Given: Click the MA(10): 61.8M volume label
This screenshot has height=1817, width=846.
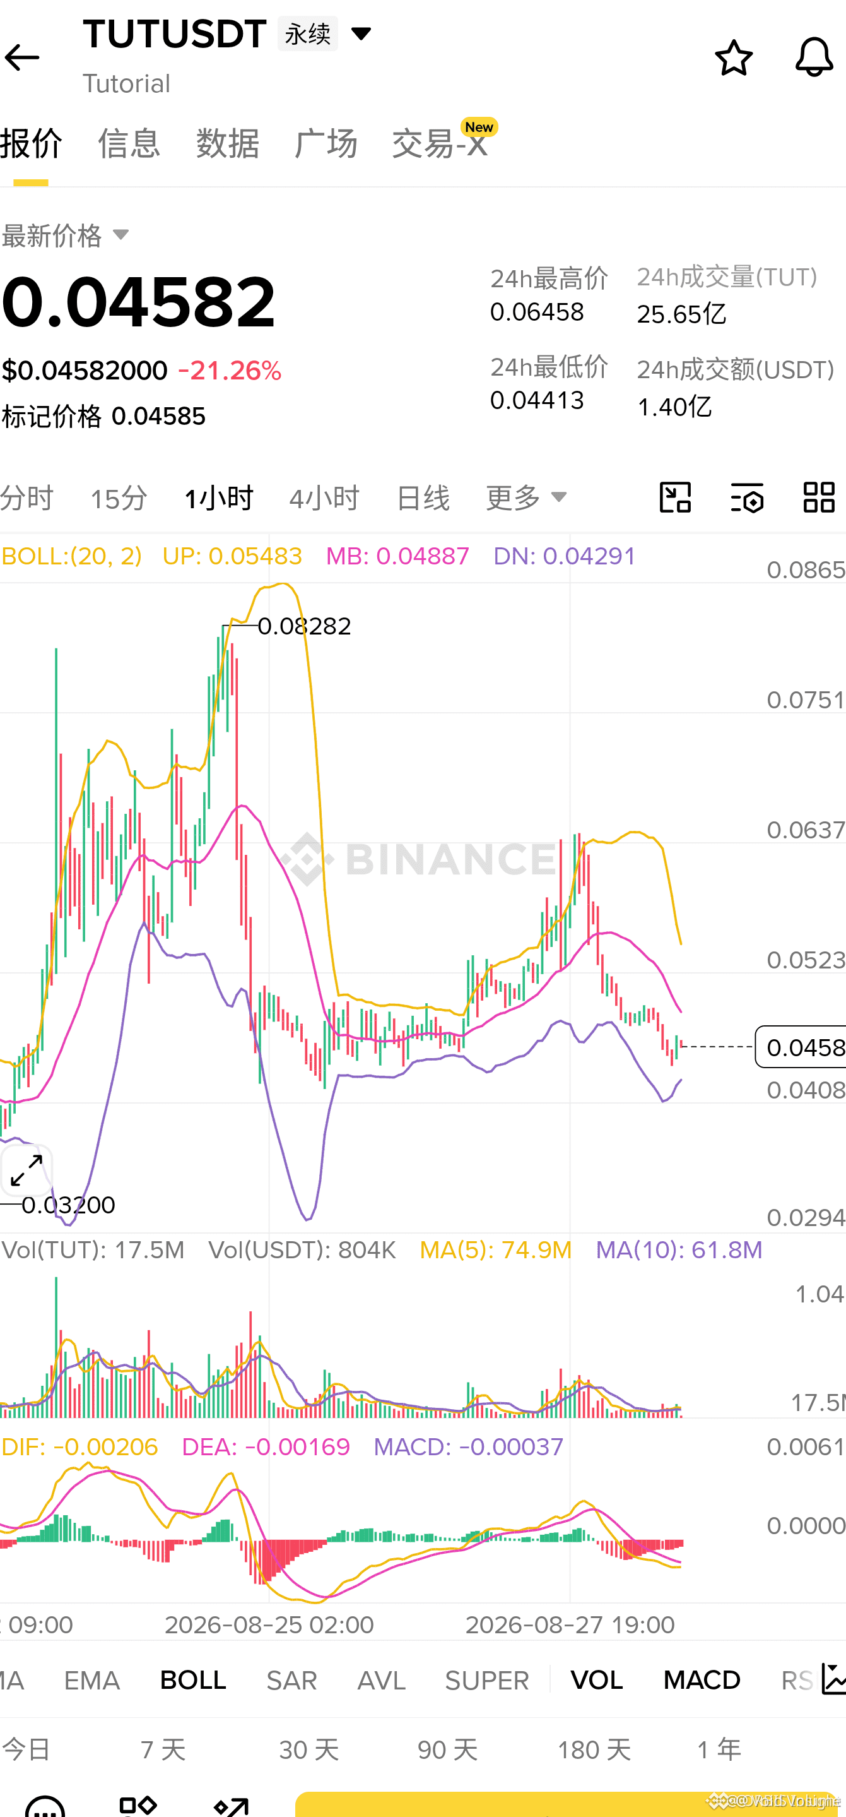Looking at the screenshot, I should tap(679, 1250).
